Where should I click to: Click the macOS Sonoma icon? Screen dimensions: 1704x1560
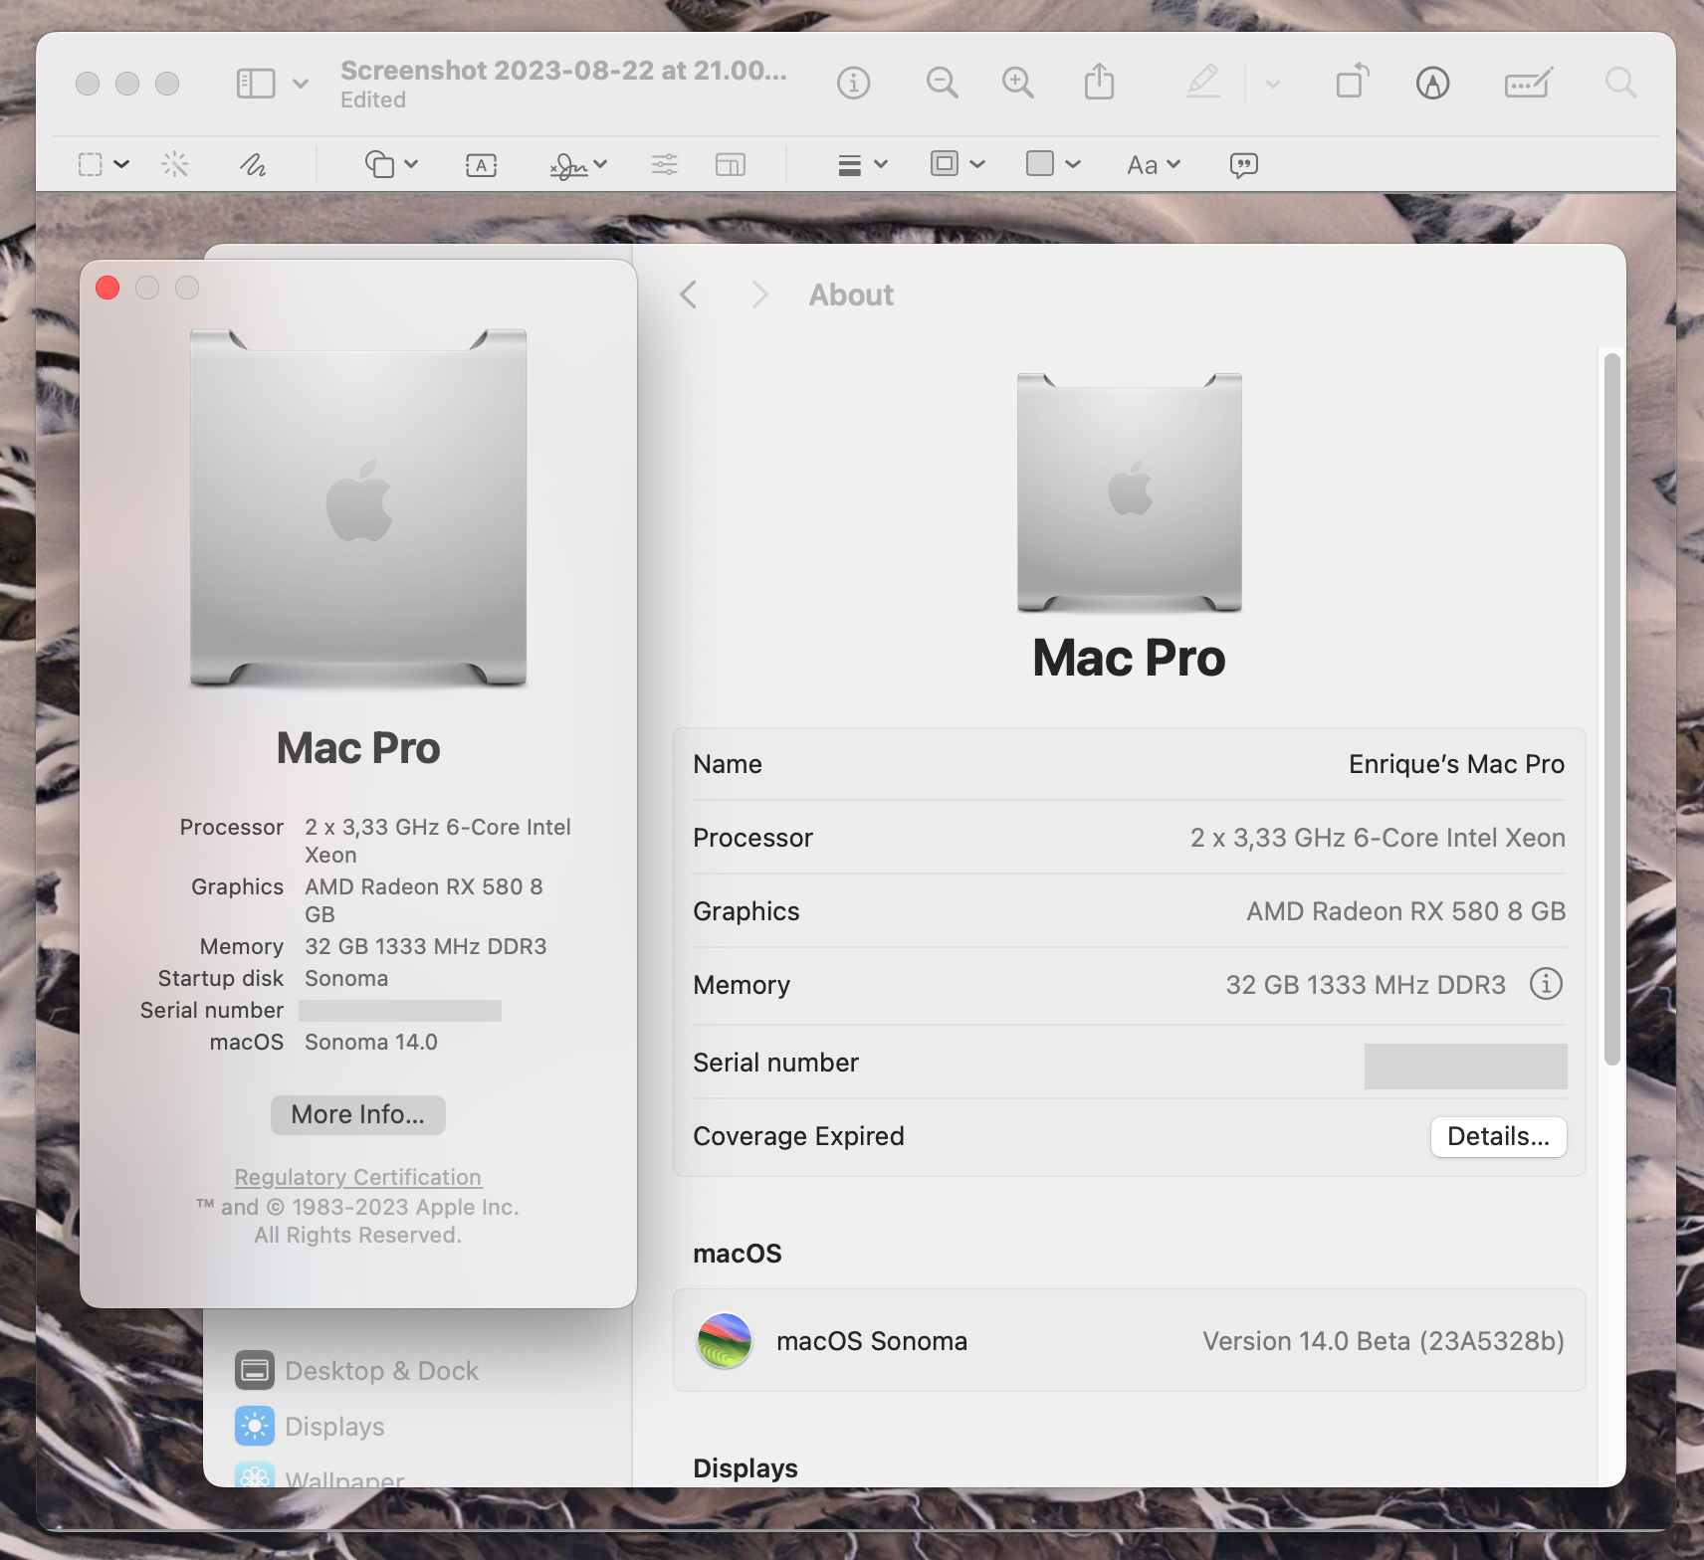(x=725, y=1341)
